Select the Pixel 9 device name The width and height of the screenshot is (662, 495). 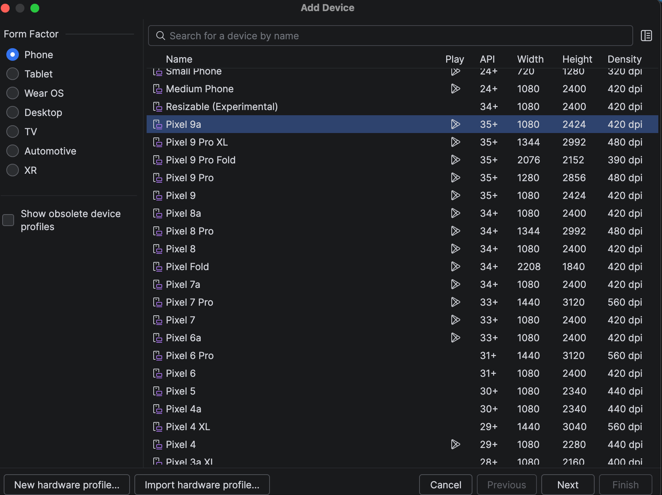181,196
